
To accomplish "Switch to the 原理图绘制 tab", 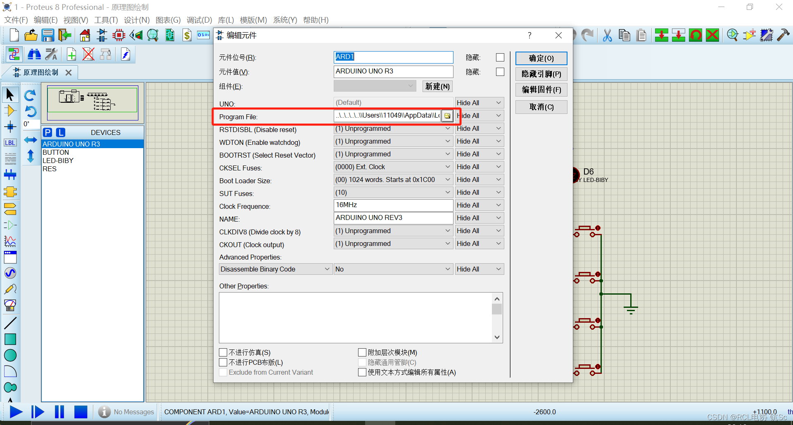I will pyautogui.click(x=40, y=72).
